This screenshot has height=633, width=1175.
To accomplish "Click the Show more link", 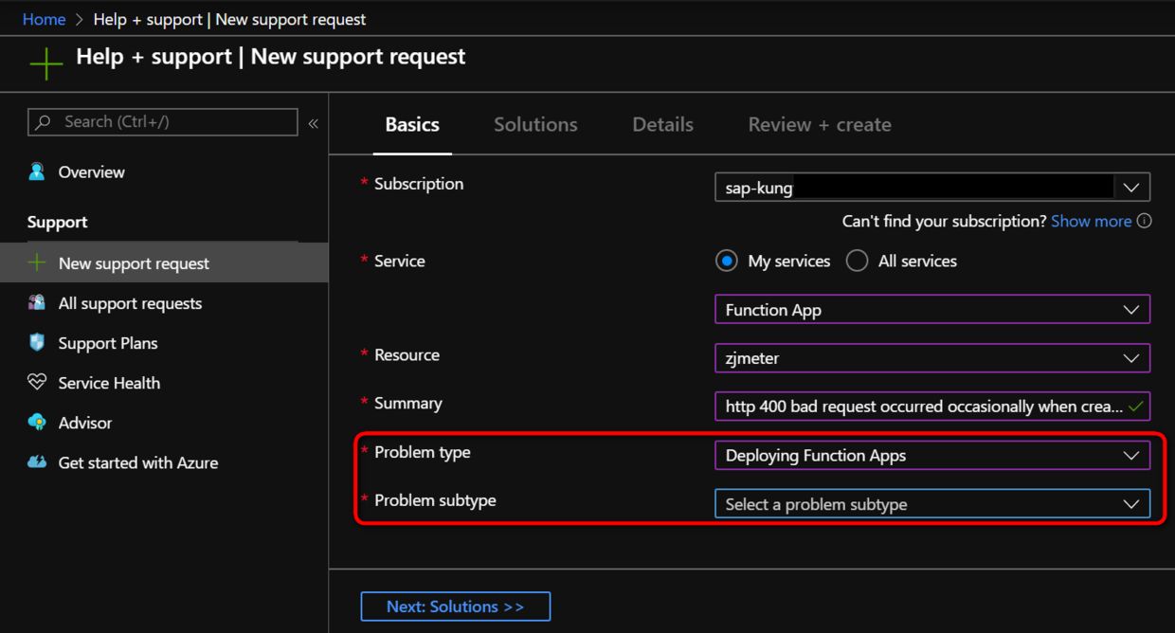I will coord(1091,221).
